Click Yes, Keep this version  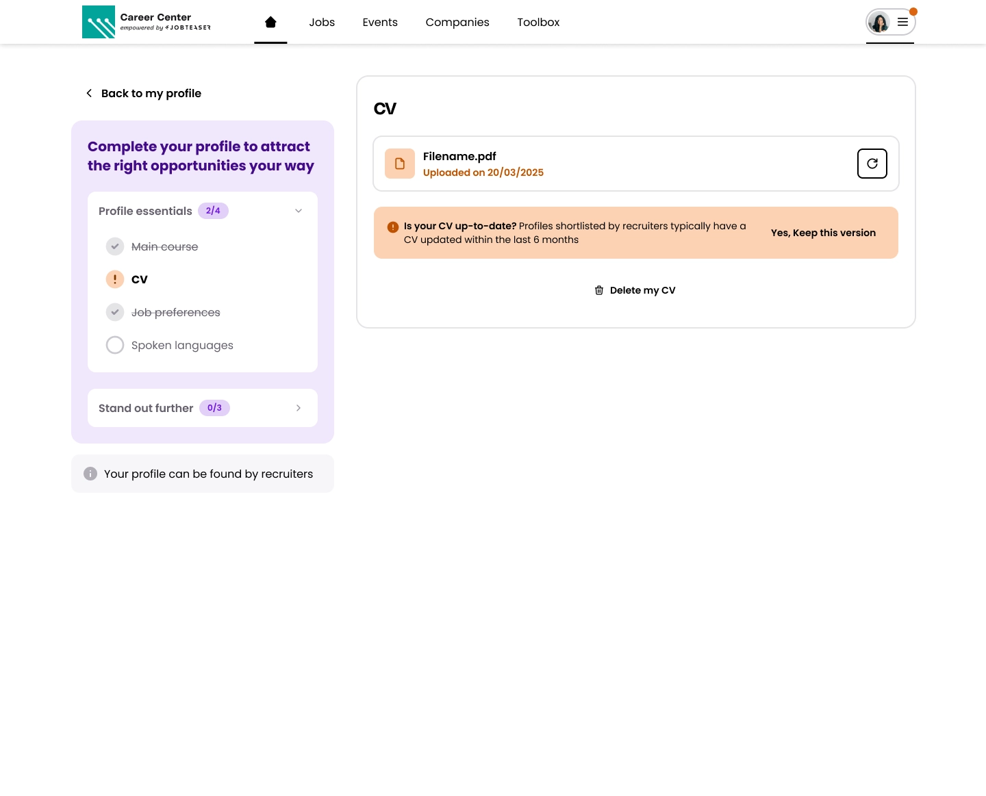click(x=823, y=233)
